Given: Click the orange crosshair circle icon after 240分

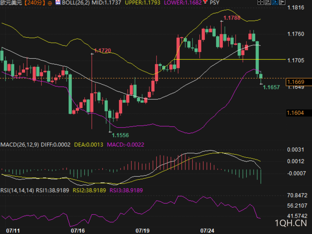Looking at the screenshot, I should point(50,3).
